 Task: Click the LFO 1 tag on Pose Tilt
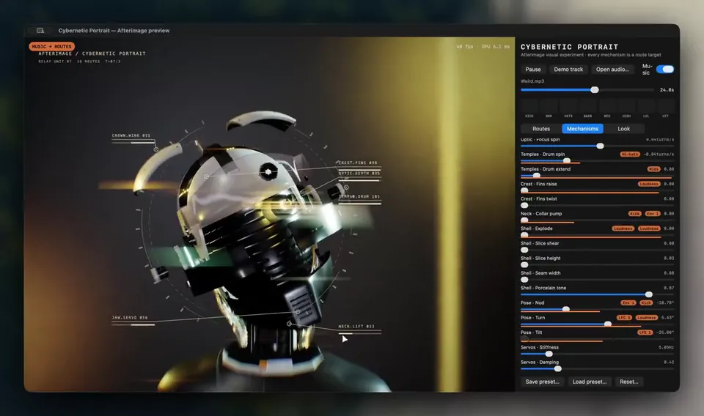click(645, 333)
